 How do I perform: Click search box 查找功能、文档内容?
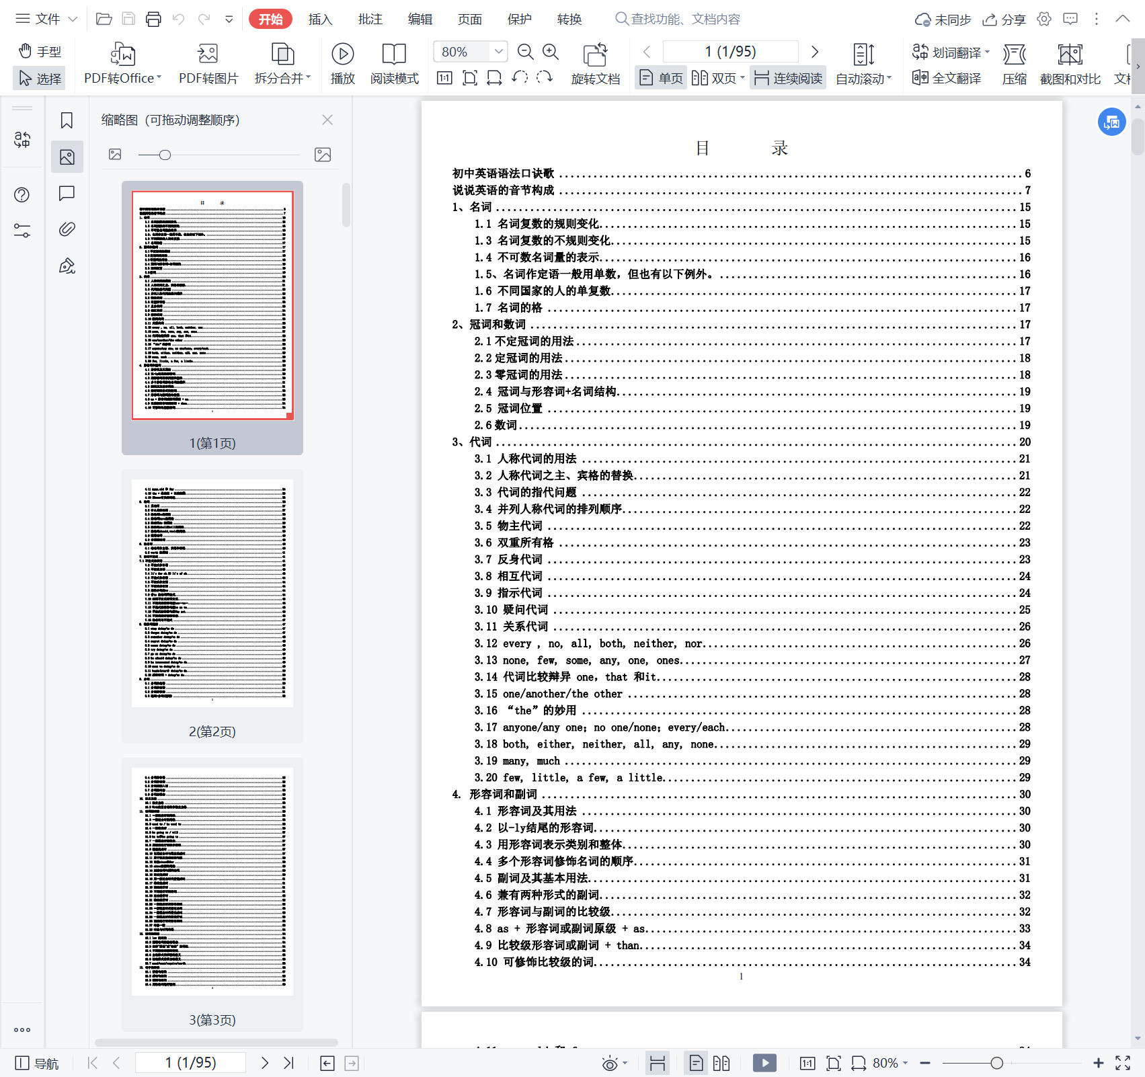[678, 19]
